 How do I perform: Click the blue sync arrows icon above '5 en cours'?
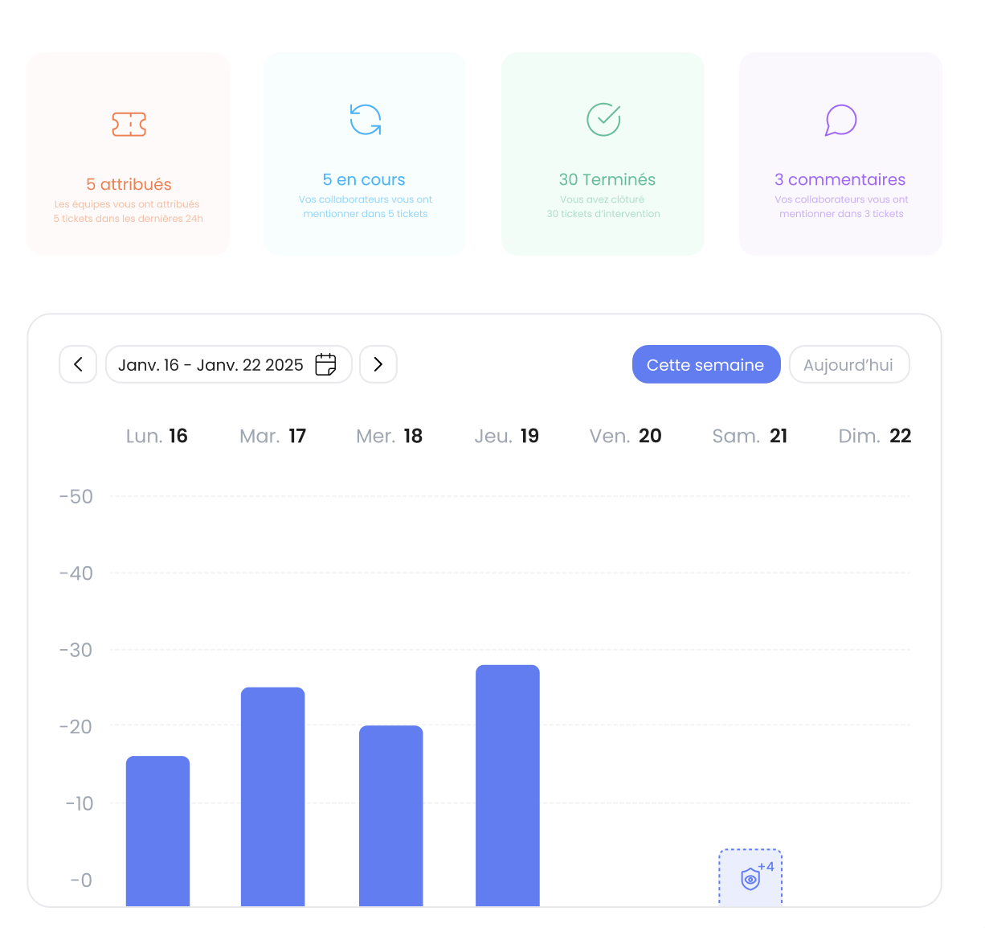coord(365,119)
